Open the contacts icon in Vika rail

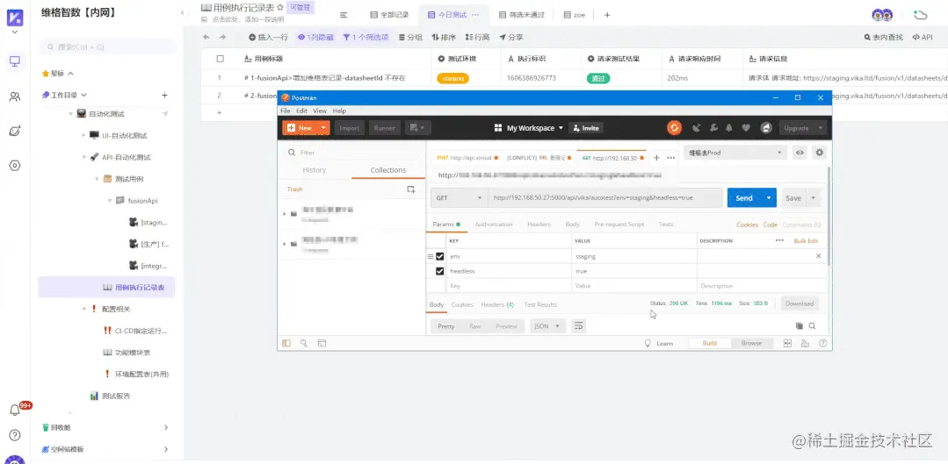(x=15, y=96)
